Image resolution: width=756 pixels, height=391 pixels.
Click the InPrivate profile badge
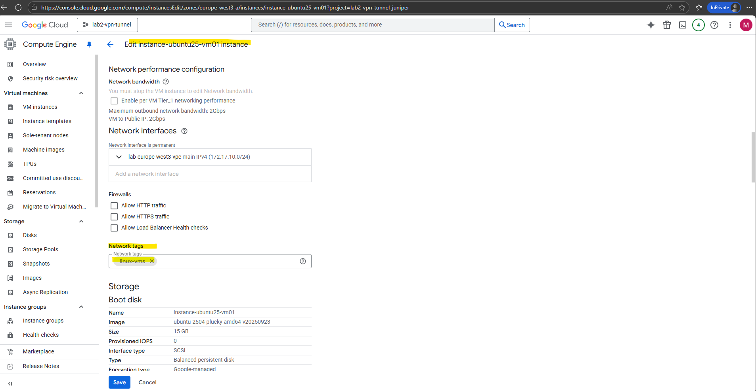point(724,8)
